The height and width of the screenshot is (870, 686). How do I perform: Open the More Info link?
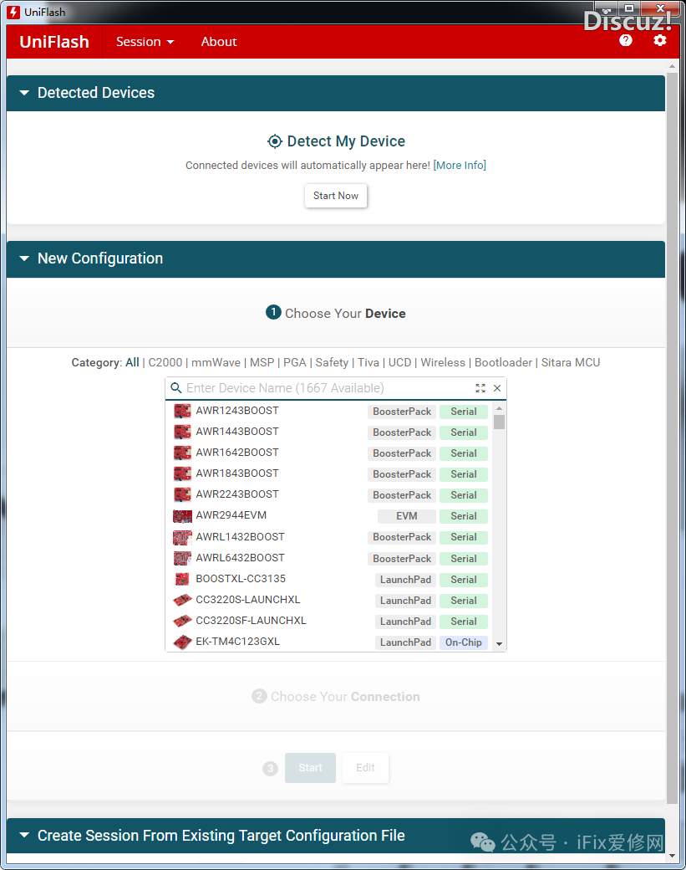[x=460, y=166]
